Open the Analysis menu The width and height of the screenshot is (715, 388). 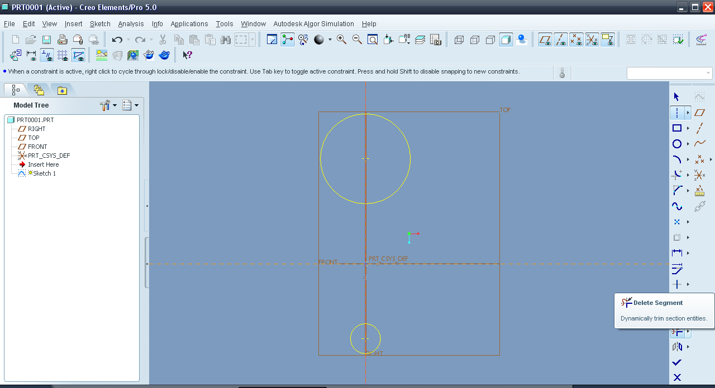tap(131, 24)
